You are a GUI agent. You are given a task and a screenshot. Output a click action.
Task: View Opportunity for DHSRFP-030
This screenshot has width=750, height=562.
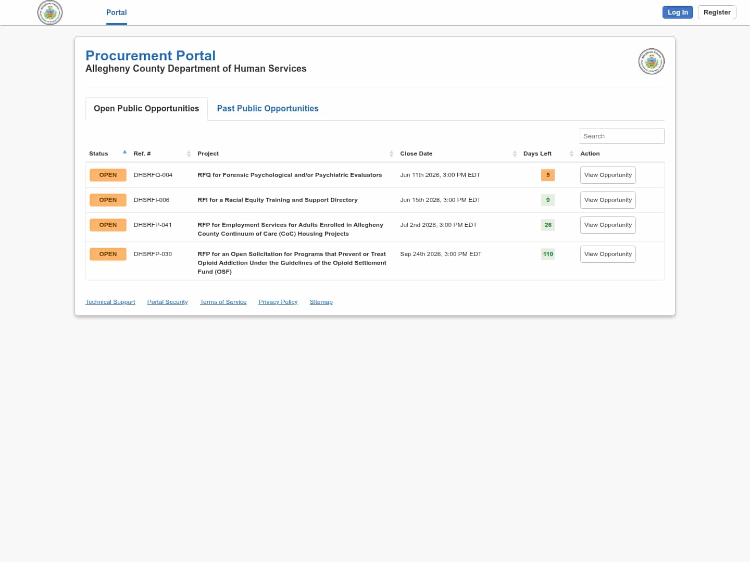coord(608,254)
